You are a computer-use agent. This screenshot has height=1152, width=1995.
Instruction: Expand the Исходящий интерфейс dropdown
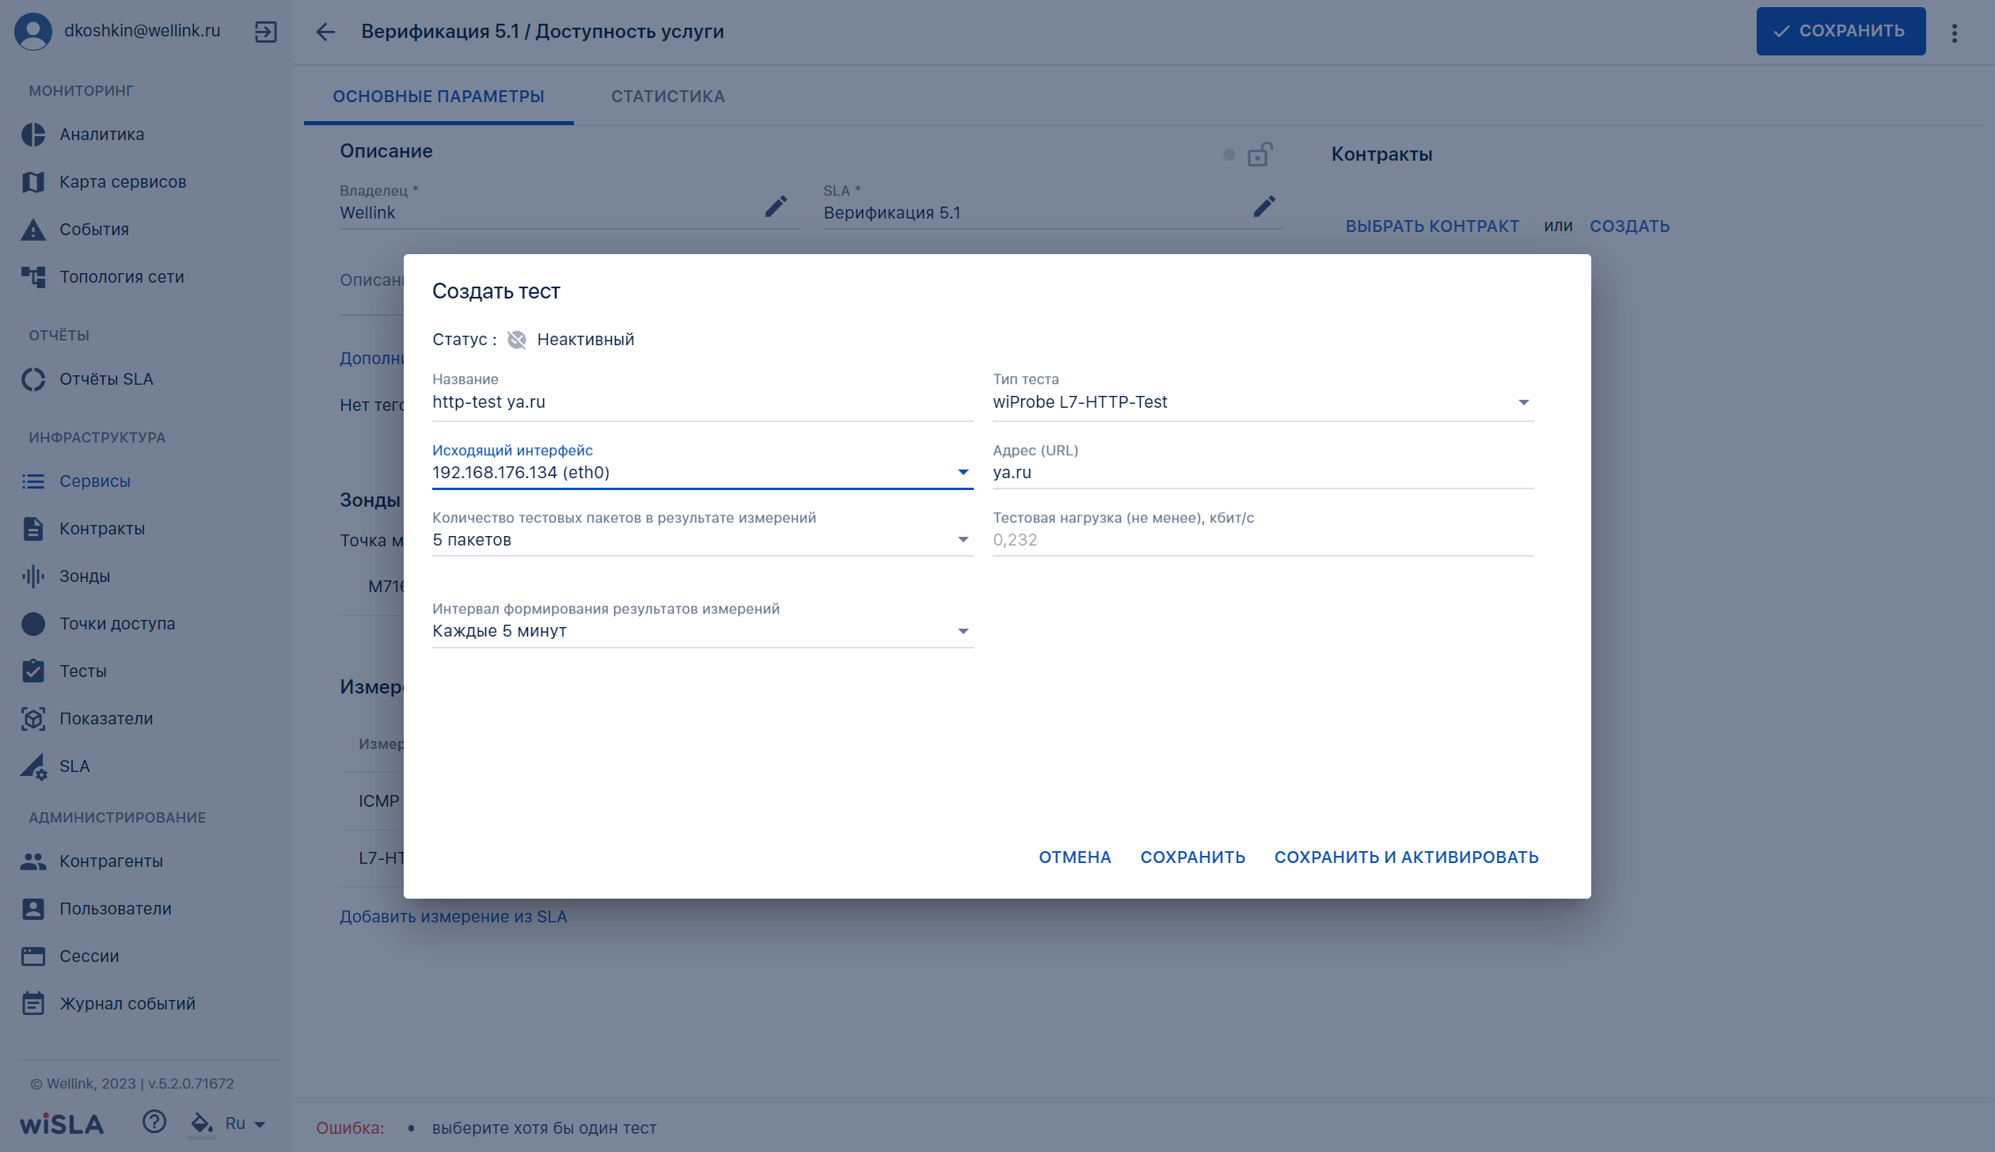(703, 473)
